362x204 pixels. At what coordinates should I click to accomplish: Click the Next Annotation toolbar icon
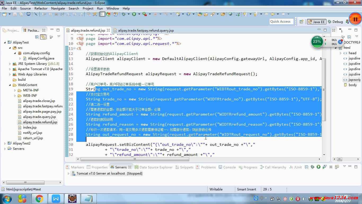244,14
